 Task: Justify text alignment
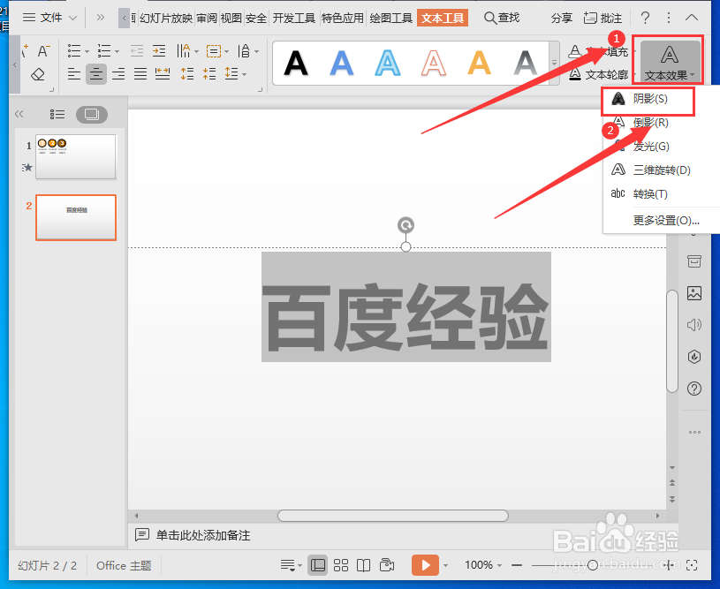[140, 73]
